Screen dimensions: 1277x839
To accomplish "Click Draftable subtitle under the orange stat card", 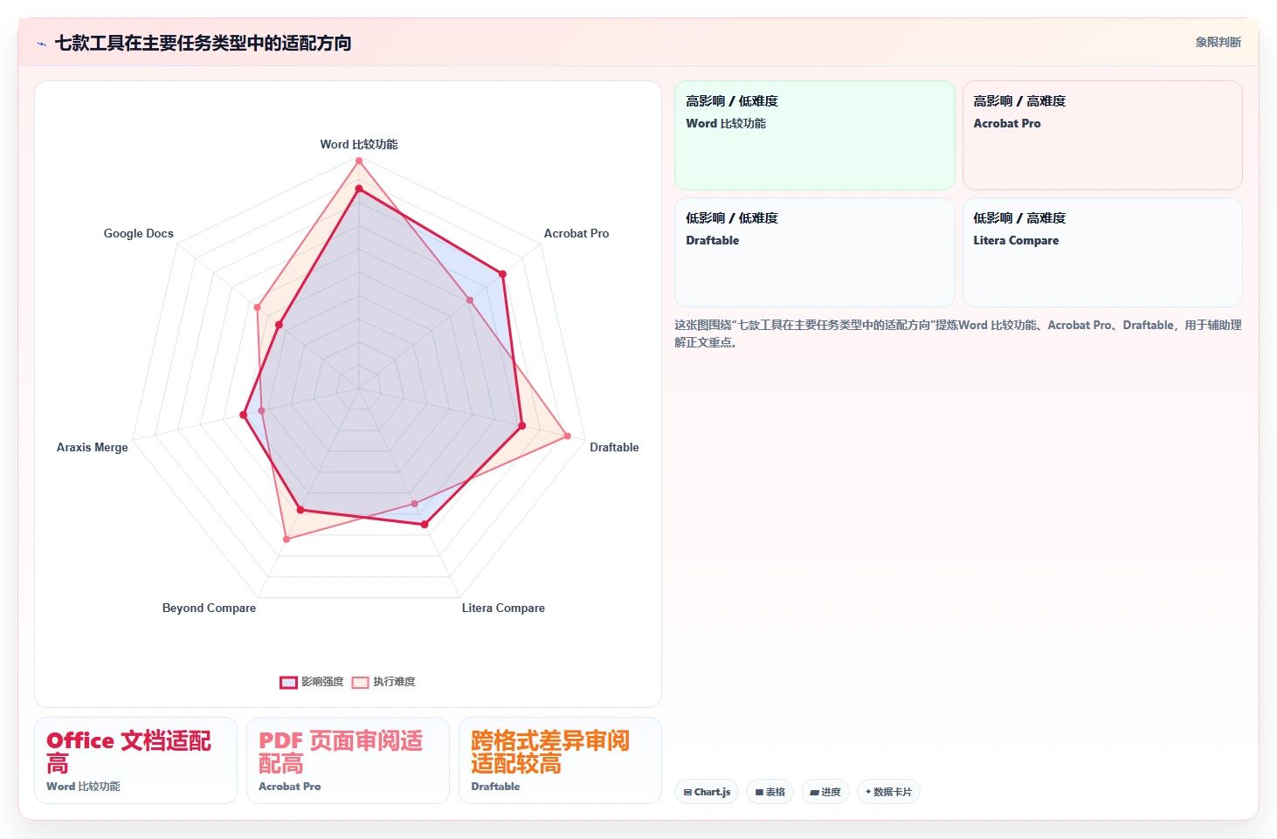I will [495, 787].
